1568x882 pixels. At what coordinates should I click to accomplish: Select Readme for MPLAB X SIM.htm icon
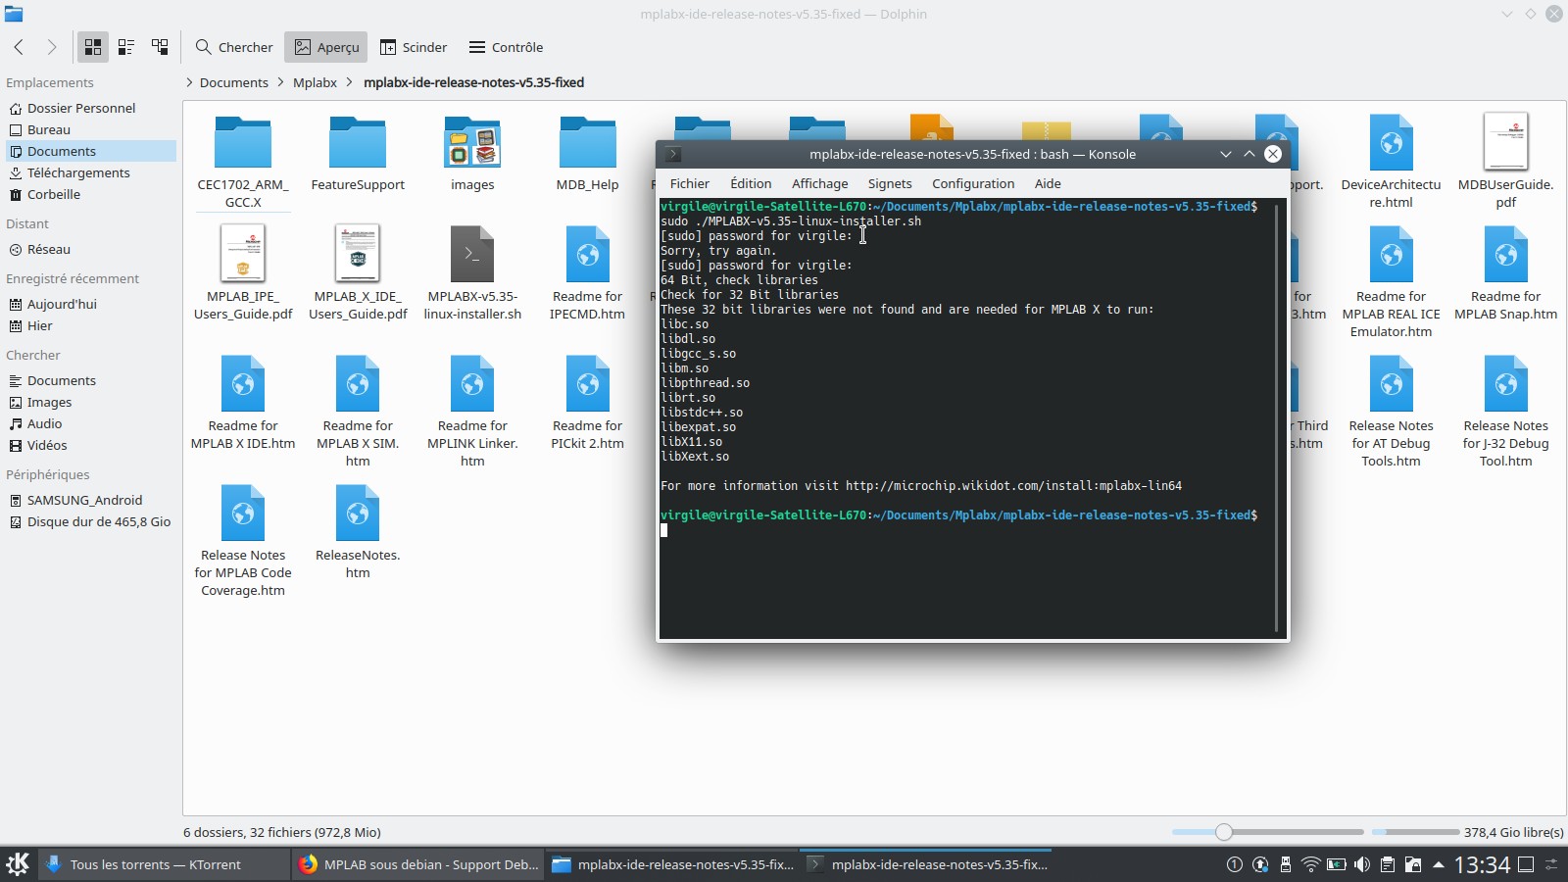click(x=358, y=383)
